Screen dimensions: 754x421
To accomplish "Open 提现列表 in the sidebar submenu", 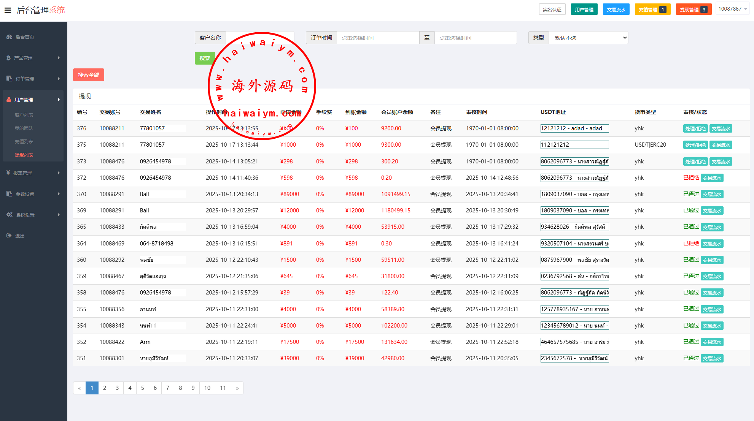I will pos(24,155).
